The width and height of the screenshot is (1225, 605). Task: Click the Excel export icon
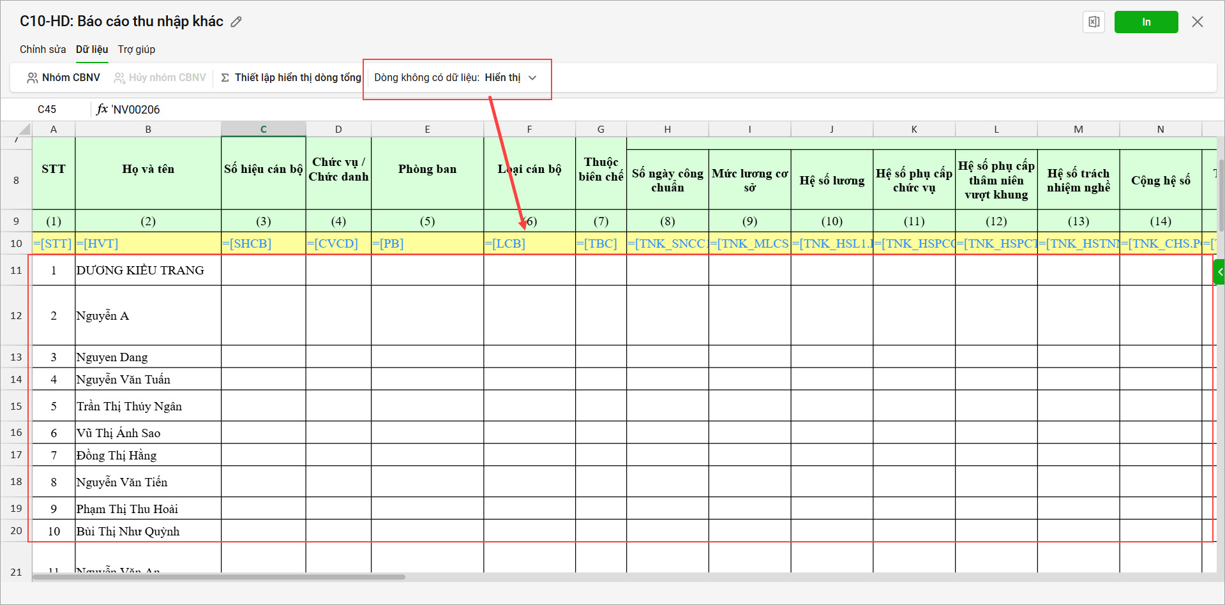click(1093, 22)
